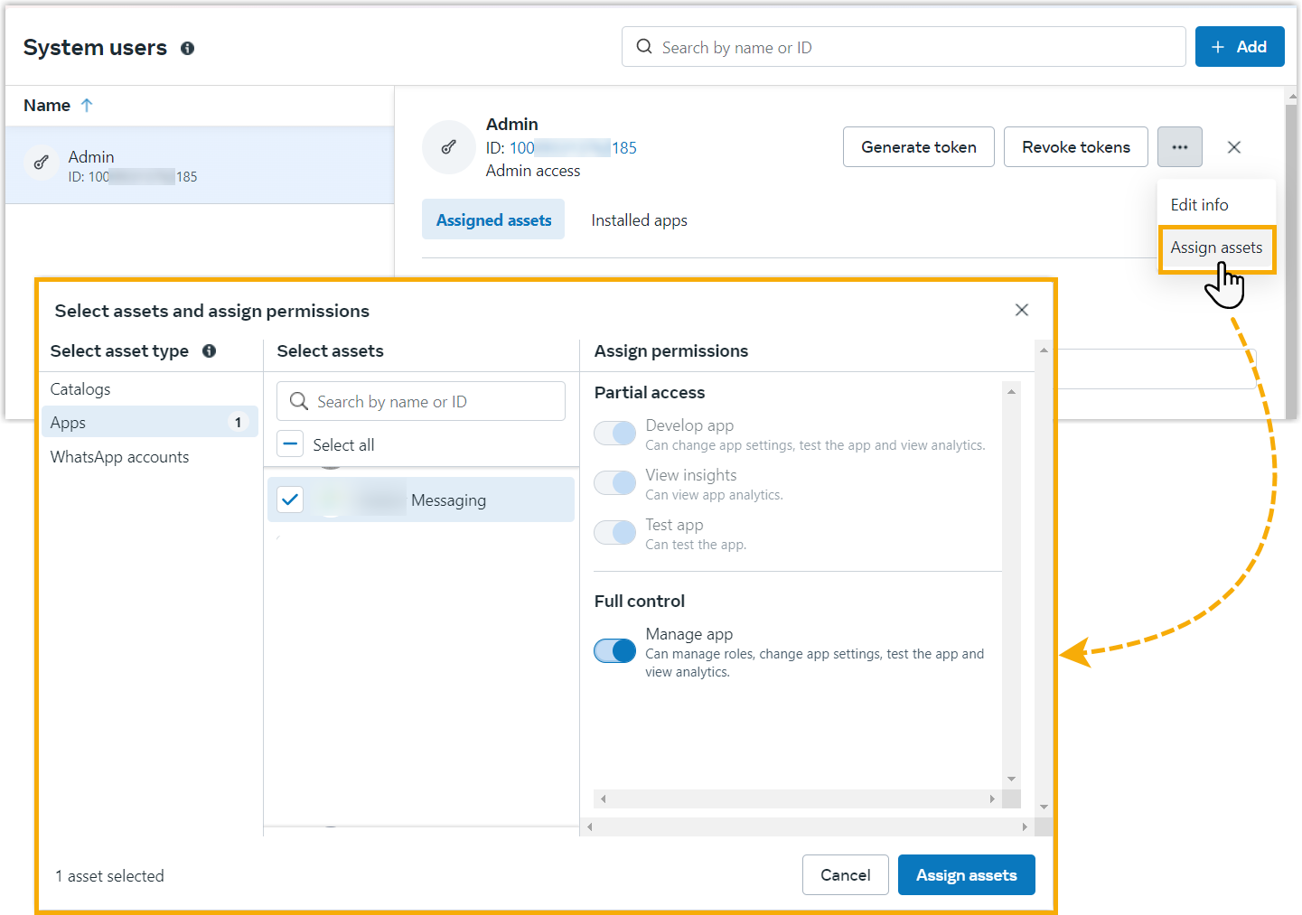Screen dimensions: 1302x915
Task: Click the key icon in Admin list row
Action: [x=42, y=163]
